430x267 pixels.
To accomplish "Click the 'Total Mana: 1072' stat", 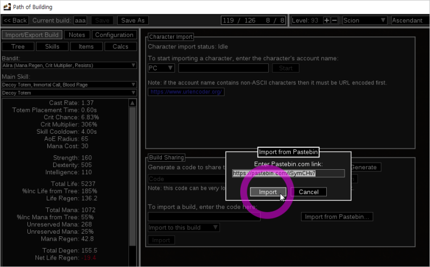I will [x=70, y=210].
